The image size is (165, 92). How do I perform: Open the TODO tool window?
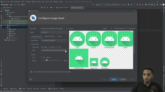coord(6,89)
